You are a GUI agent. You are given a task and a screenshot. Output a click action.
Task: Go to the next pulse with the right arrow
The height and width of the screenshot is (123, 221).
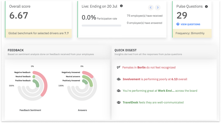[x=158, y=8]
